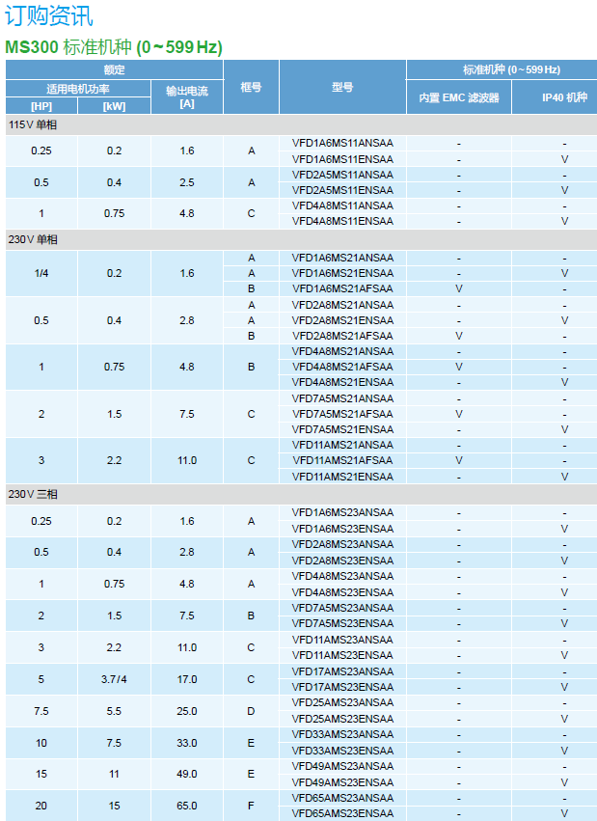Click the IP40 机种 column header
Viewport: 597px width, 821px height.
564,97
